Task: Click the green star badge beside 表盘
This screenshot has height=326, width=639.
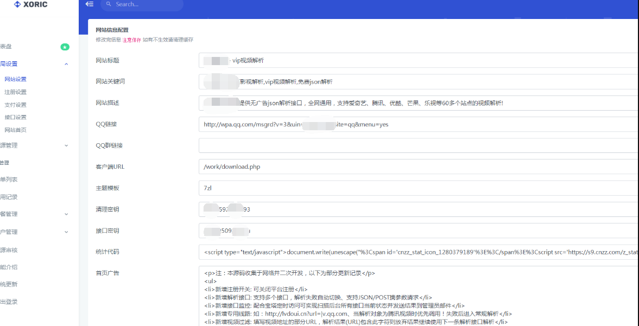Action: [x=65, y=47]
